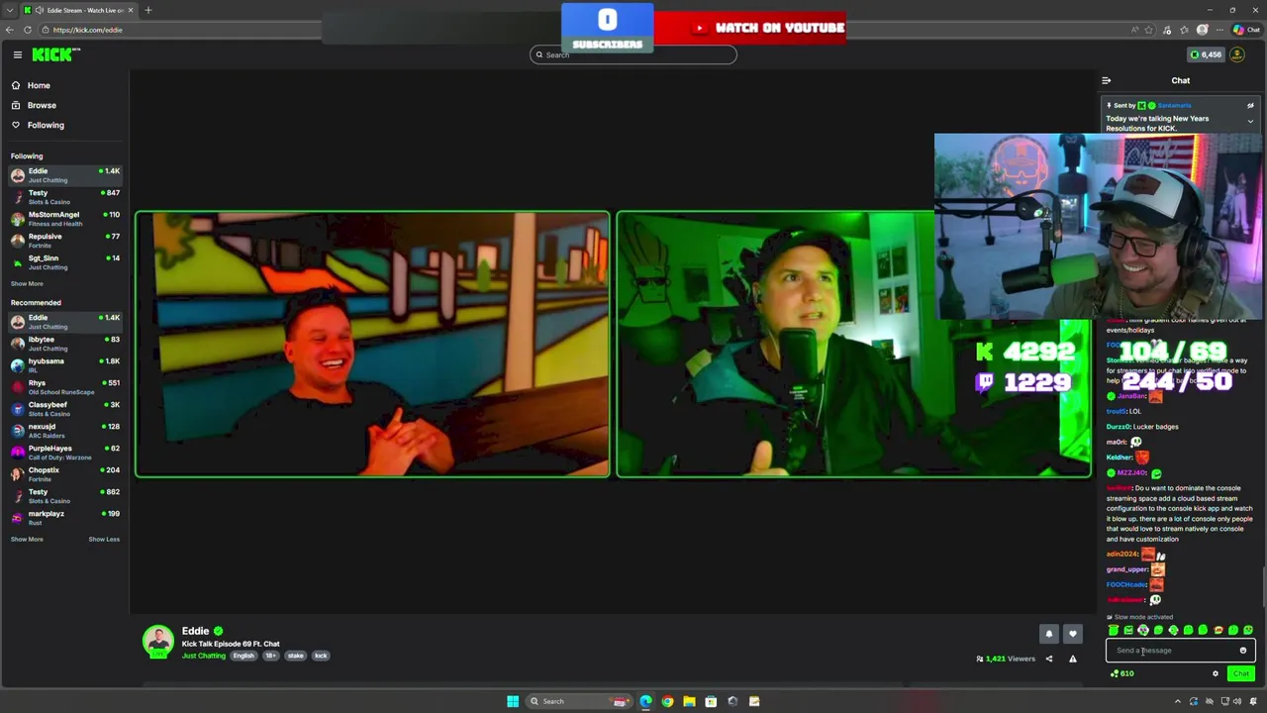Insert the first quick emote with halo

point(1114,630)
